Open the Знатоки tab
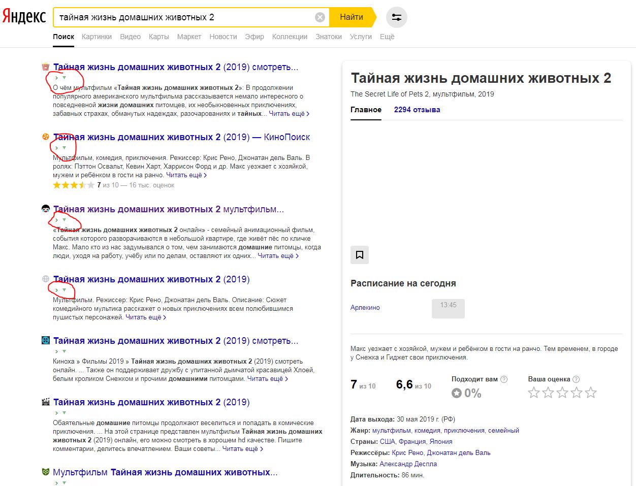636x486 pixels. [x=329, y=37]
